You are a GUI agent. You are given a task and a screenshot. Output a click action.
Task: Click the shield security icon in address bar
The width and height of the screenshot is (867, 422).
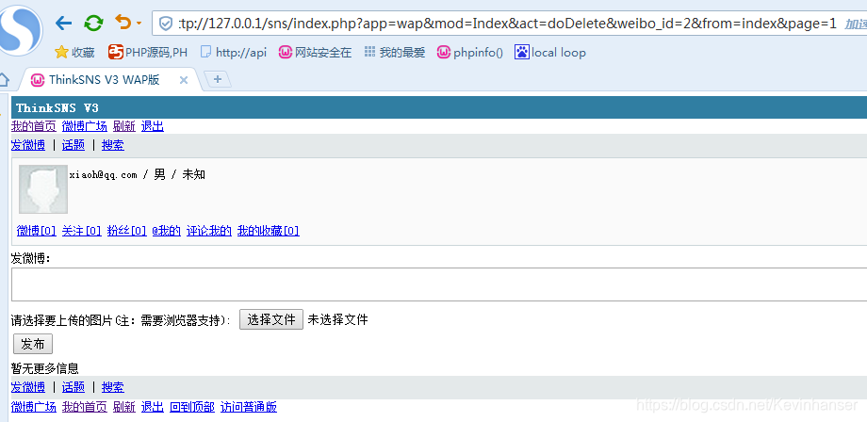(165, 24)
